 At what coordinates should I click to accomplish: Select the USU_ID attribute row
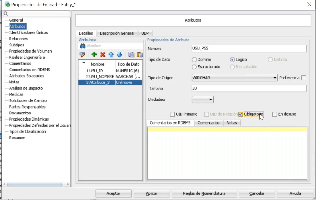(x=110, y=71)
